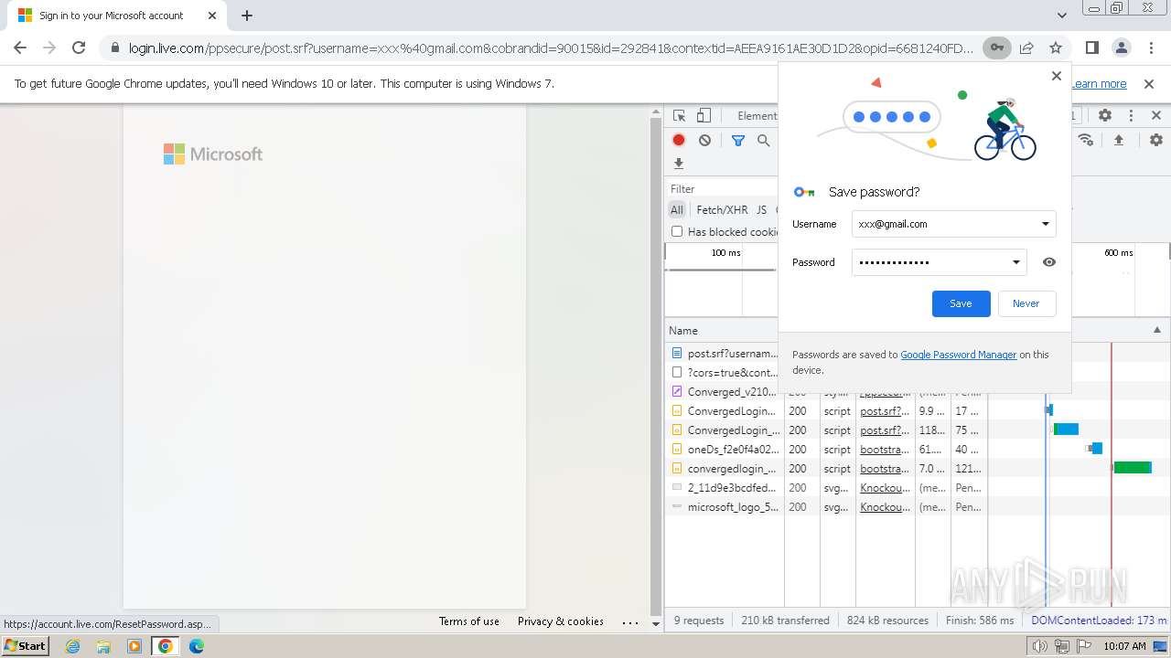This screenshot has width=1171, height=658.
Task: Select the Converged_v210... stylesheet request
Action: (x=724, y=391)
